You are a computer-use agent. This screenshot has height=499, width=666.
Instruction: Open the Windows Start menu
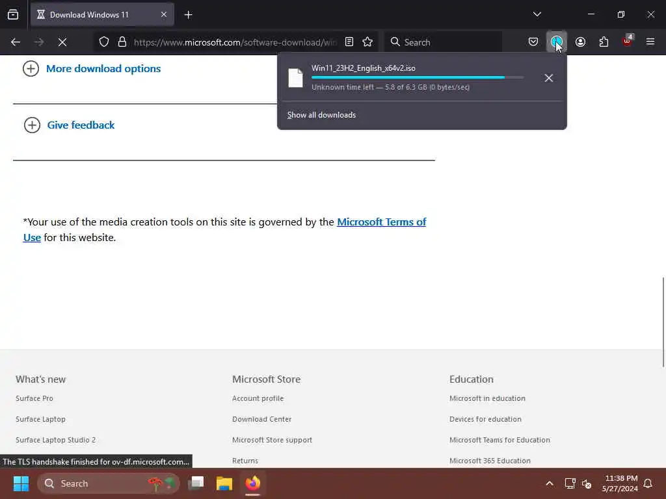[21, 483]
